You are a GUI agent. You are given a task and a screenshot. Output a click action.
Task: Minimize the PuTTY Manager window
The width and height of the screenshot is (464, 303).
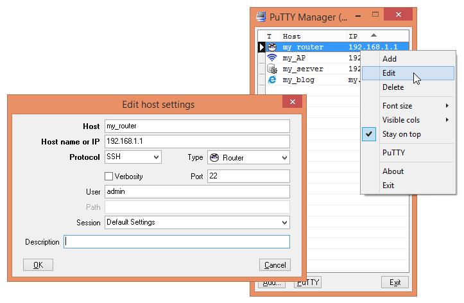358,16
